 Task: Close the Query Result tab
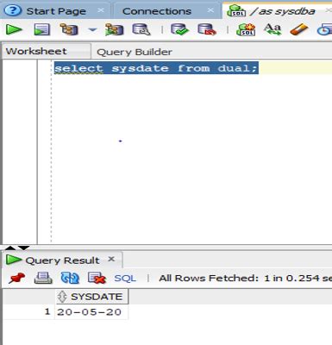click(x=111, y=259)
